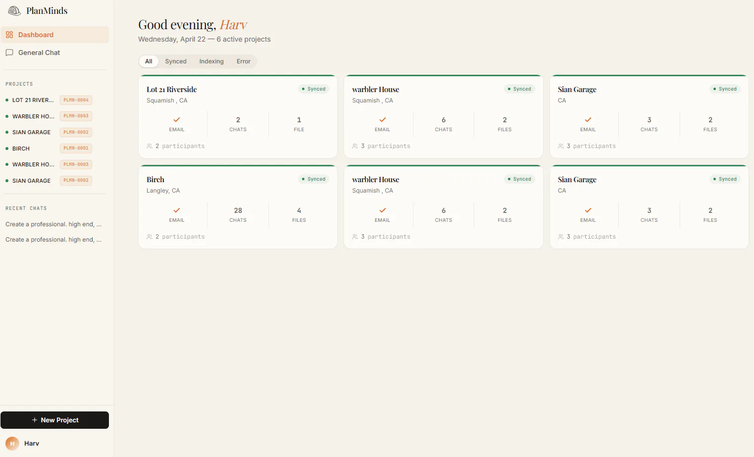754x457 pixels.
Task: Create a New Project
Action: point(54,420)
